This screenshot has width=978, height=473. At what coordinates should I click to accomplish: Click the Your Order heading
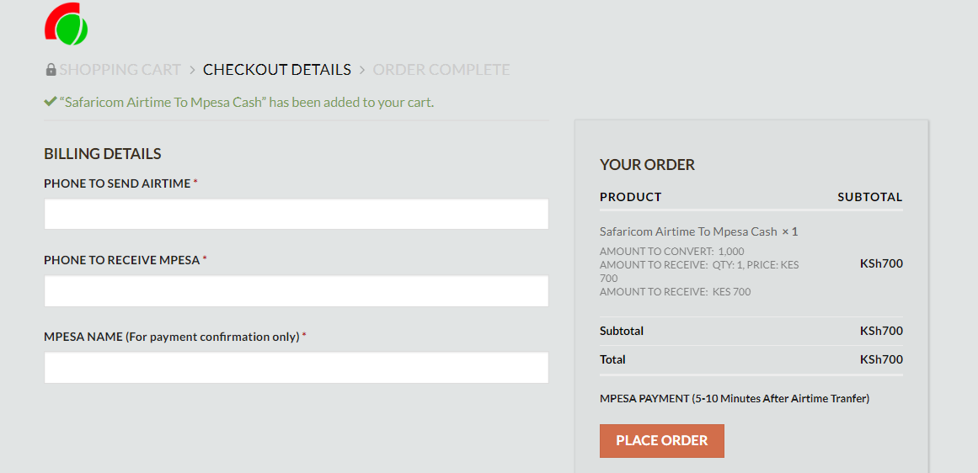click(648, 164)
